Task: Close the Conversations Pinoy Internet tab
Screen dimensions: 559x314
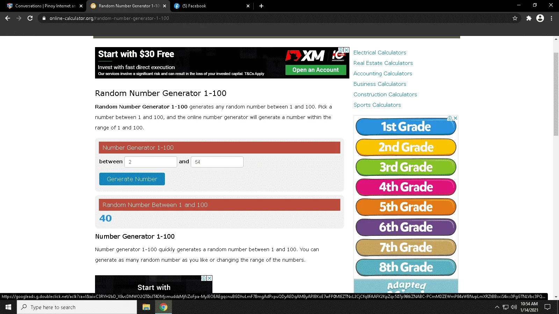Action: [81, 6]
